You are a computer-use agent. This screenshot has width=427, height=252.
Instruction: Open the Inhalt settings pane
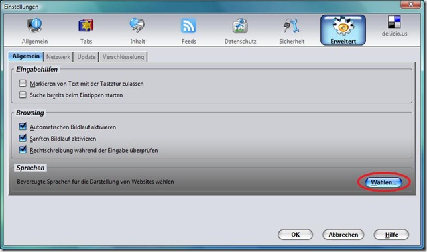[137, 31]
